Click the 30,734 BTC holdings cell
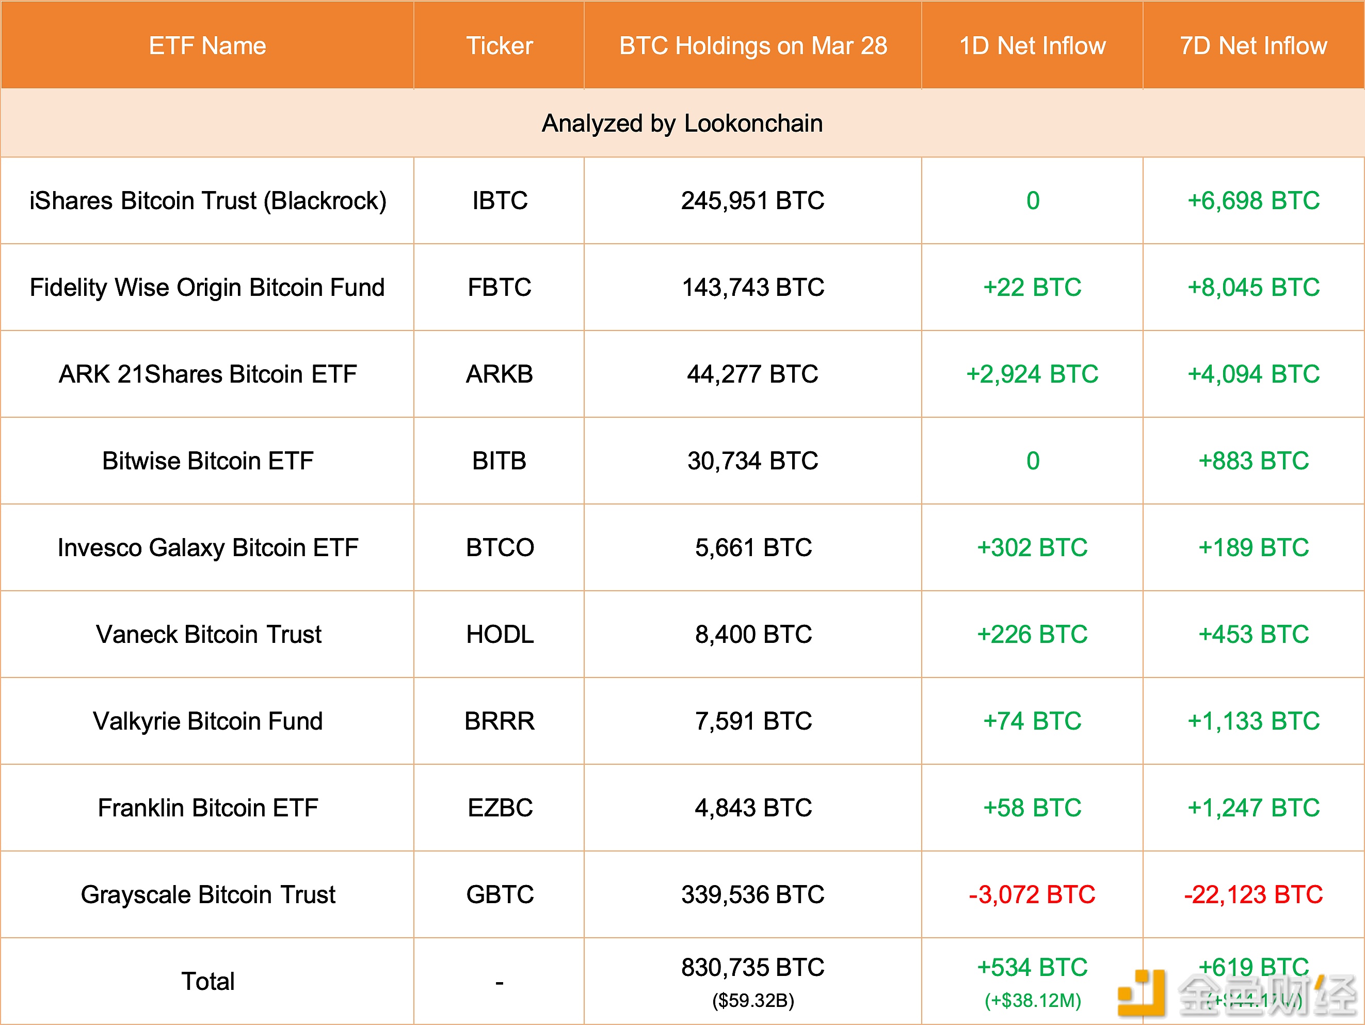1365x1025 pixels. click(x=753, y=461)
